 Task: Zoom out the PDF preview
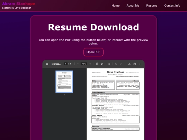click(x=78, y=64)
